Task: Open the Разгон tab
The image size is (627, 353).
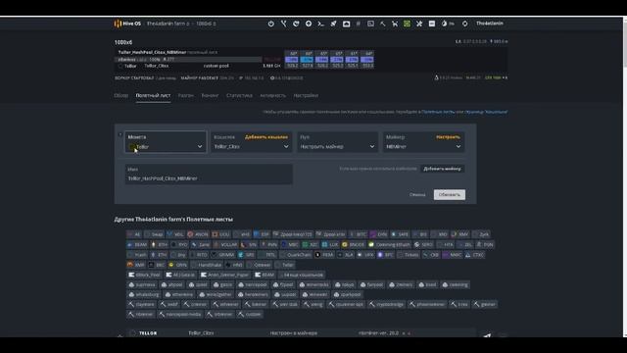Action: [185, 95]
